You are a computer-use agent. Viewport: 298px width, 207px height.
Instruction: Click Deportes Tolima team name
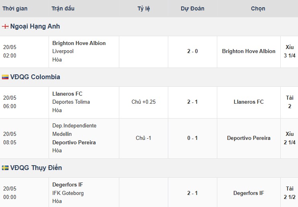tap(71, 102)
